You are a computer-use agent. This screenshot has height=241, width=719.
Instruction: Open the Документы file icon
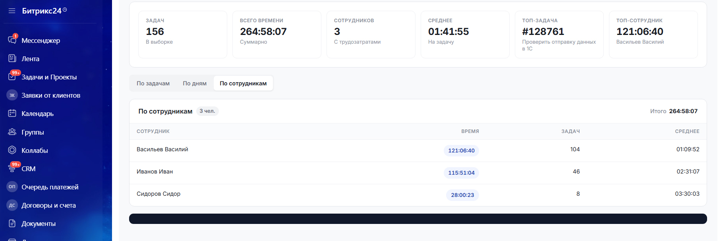pyautogui.click(x=12, y=223)
